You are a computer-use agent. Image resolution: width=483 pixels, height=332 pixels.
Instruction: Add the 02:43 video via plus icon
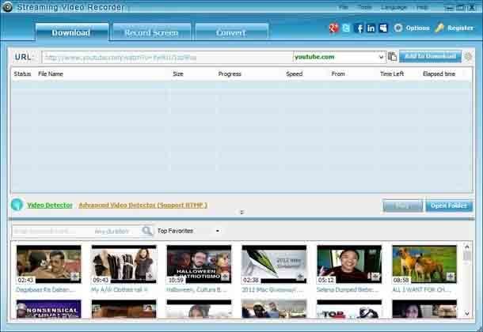75,277
